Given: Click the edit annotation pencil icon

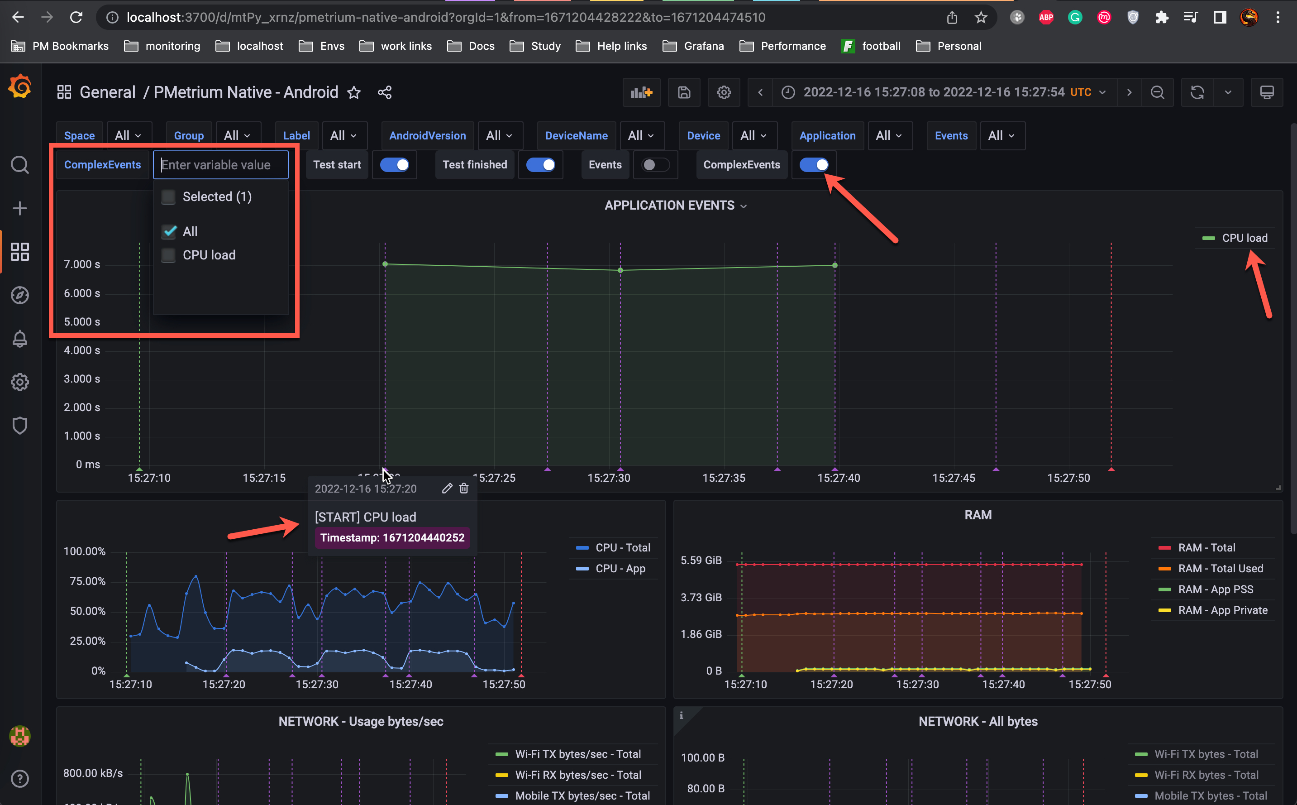Looking at the screenshot, I should coord(447,488).
